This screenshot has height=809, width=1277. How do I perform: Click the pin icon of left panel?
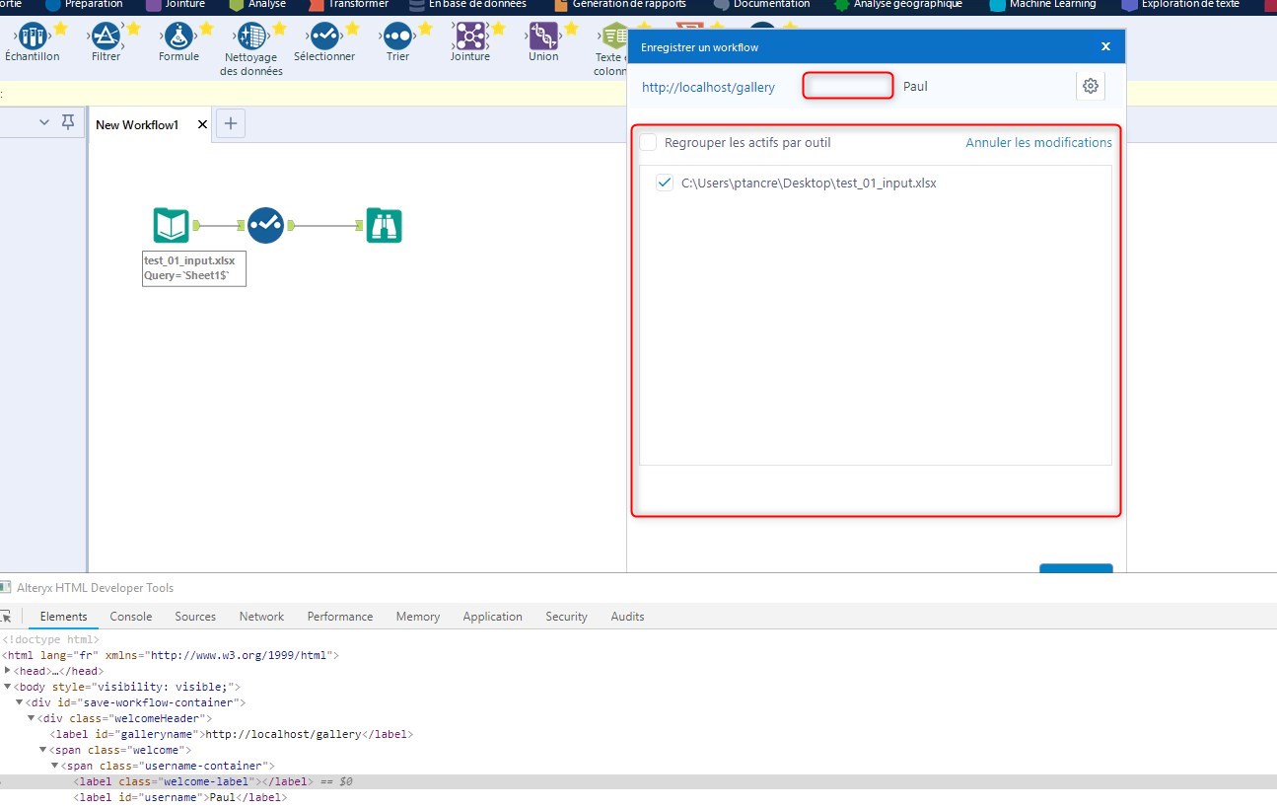coord(68,122)
